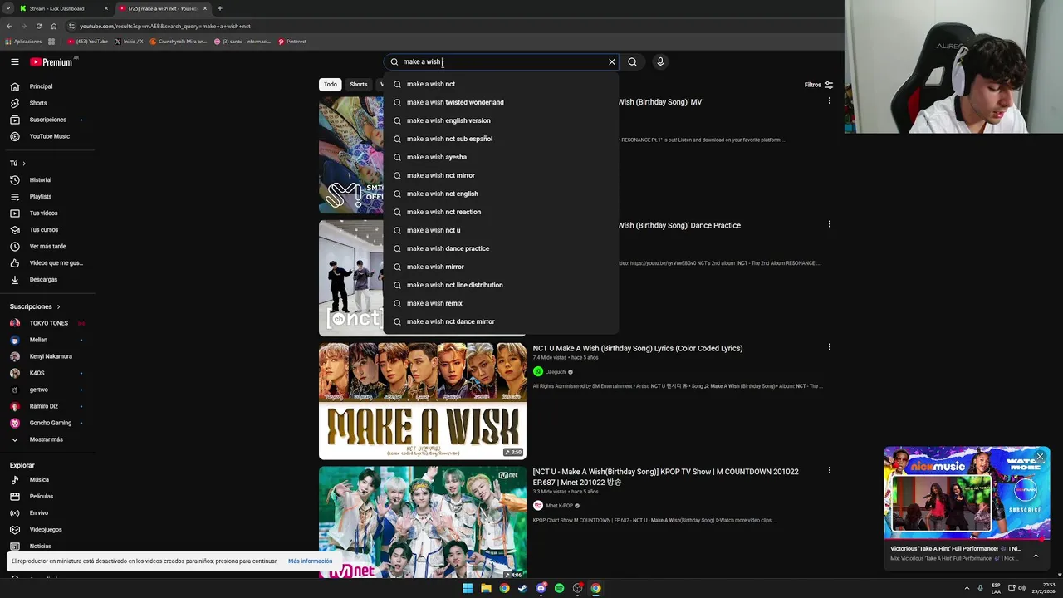Open Música in Explorar section

pos(48,479)
